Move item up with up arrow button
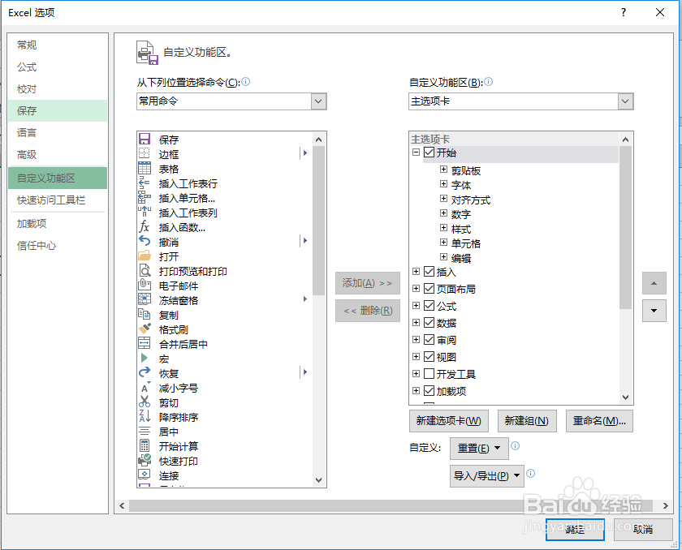Image resolution: width=682 pixels, height=550 pixels. [654, 283]
